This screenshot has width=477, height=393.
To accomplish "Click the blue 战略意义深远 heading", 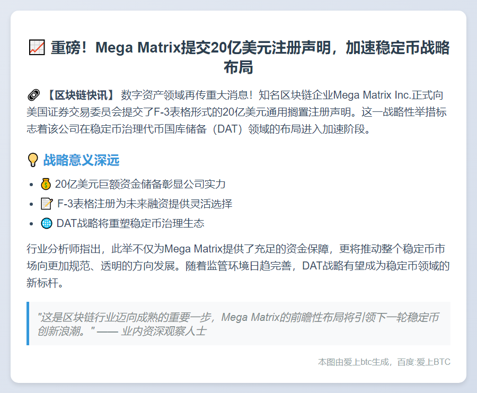I will pos(81,160).
